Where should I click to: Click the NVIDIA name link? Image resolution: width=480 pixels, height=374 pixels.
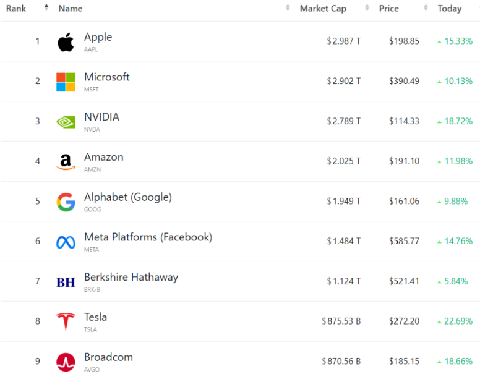101,117
